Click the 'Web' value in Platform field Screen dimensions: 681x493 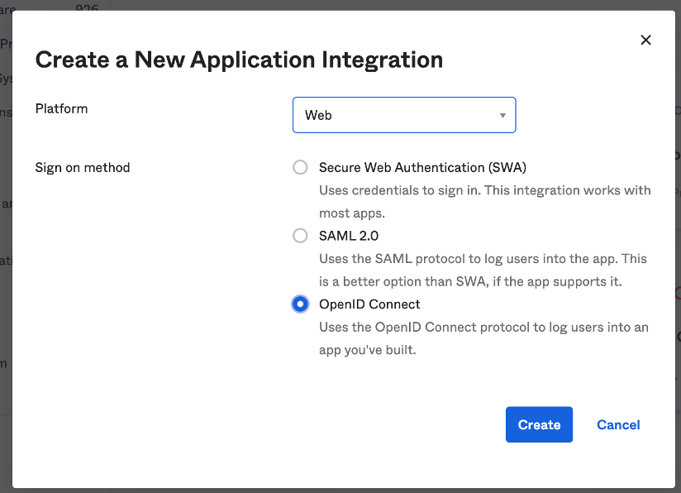click(318, 116)
